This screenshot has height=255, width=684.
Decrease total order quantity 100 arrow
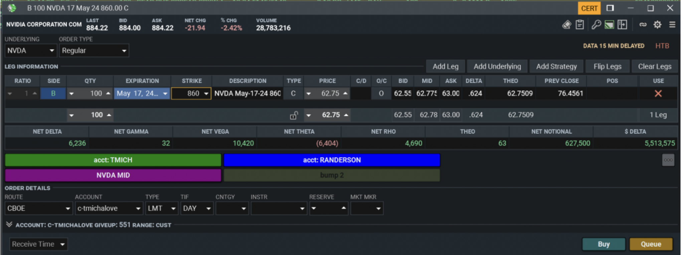click(x=71, y=116)
